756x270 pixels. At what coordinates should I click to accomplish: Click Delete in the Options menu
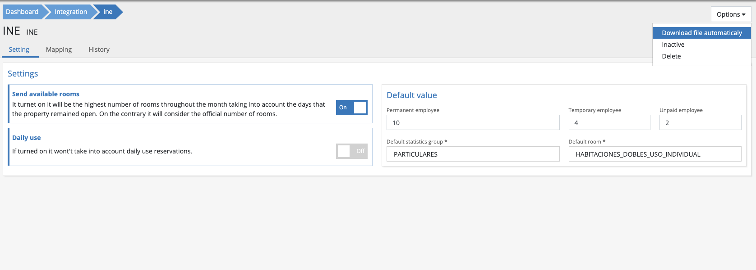671,56
